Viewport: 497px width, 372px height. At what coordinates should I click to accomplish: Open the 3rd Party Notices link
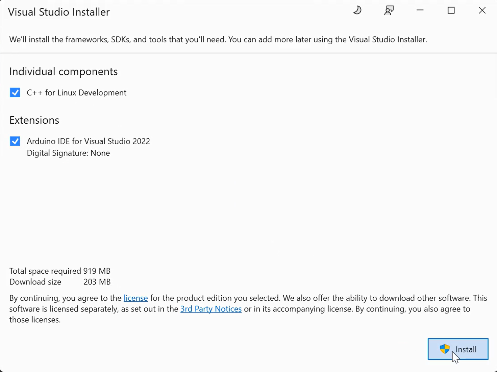click(x=211, y=309)
